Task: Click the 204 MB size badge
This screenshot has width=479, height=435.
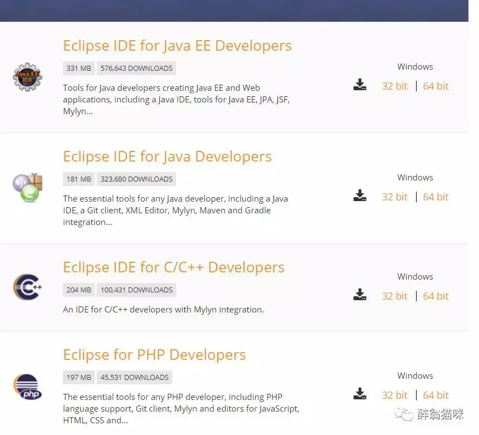Action: (x=79, y=290)
